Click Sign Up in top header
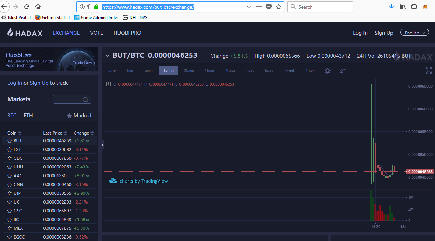This screenshot has height=241, width=435. tap(384, 33)
